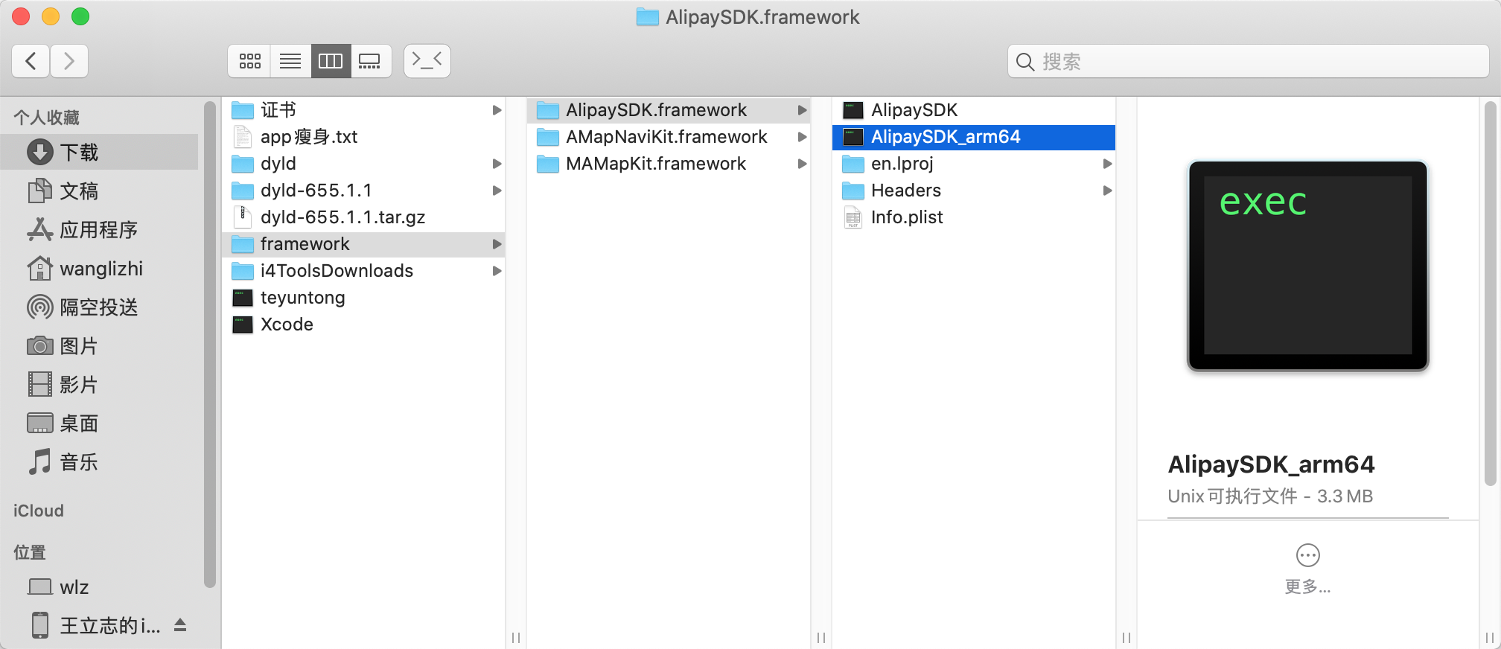The height and width of the screenshot is (649, 1501).
Task: Switch to list view
Action: [290, 61]
